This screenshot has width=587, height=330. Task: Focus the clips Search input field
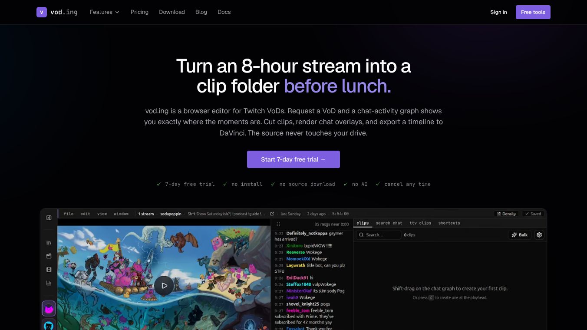tap(379, 235)
